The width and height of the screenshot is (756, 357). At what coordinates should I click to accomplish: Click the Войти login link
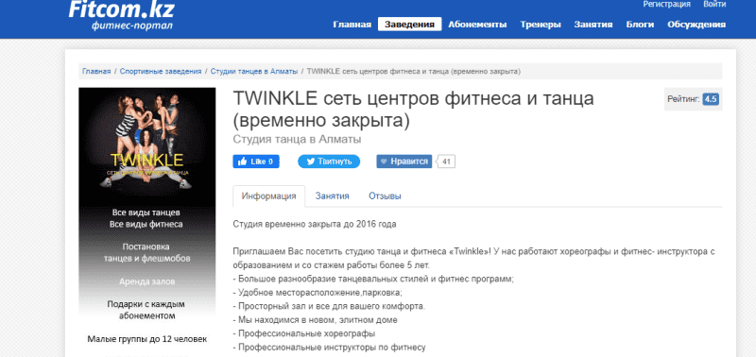(714, 5)
